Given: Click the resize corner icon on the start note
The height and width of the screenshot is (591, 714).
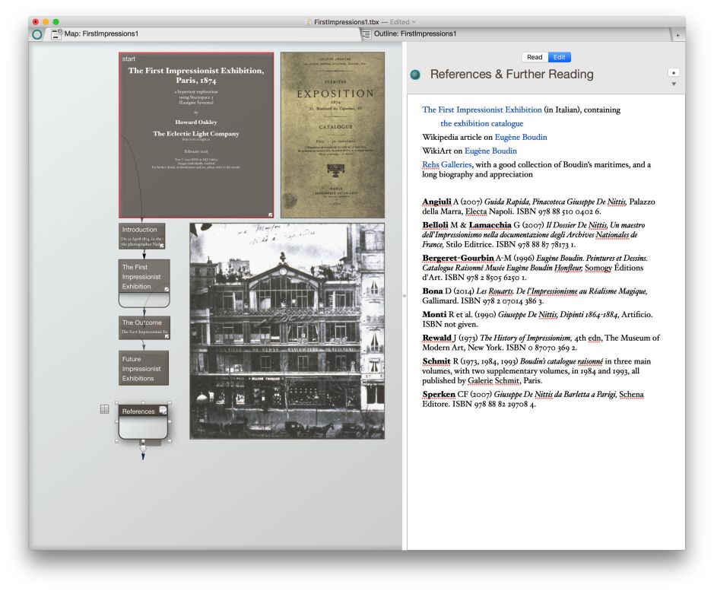Looking at the screenshot, I should [270, 214].
